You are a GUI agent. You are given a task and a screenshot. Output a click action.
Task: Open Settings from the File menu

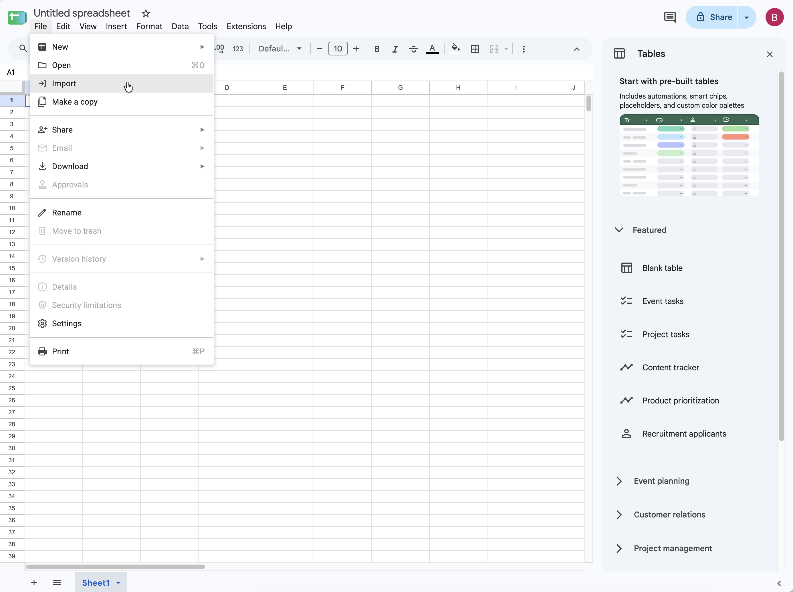coord(122,323)
